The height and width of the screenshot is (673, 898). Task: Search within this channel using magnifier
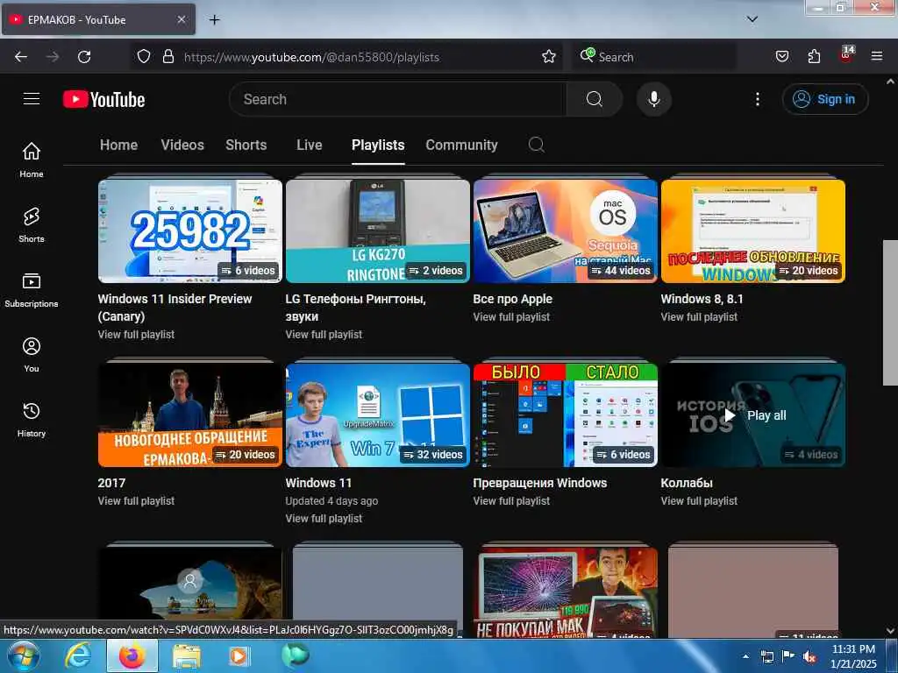coord(536,145)
